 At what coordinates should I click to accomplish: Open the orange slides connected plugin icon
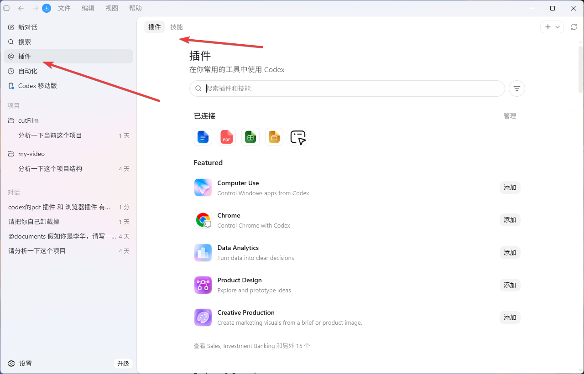[x=274, y=137]
